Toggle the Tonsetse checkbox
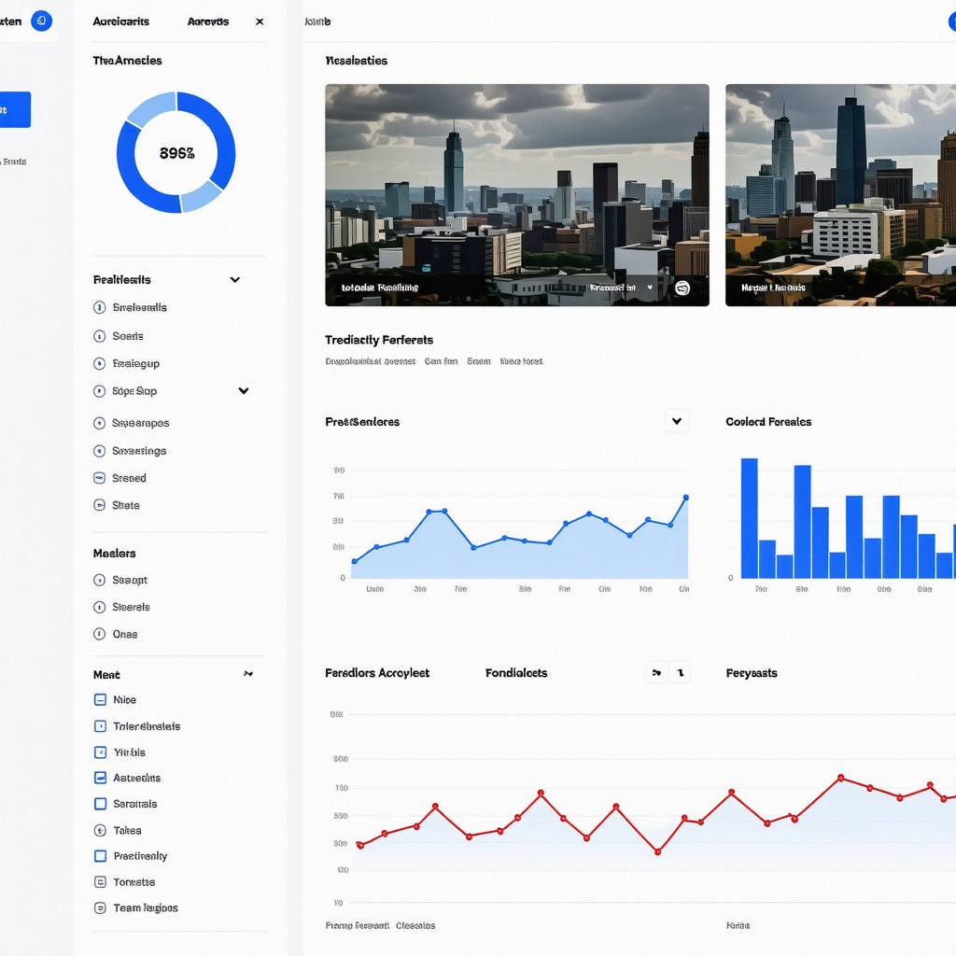Viewport: 956px width, 956px height. tap(101, 881)
